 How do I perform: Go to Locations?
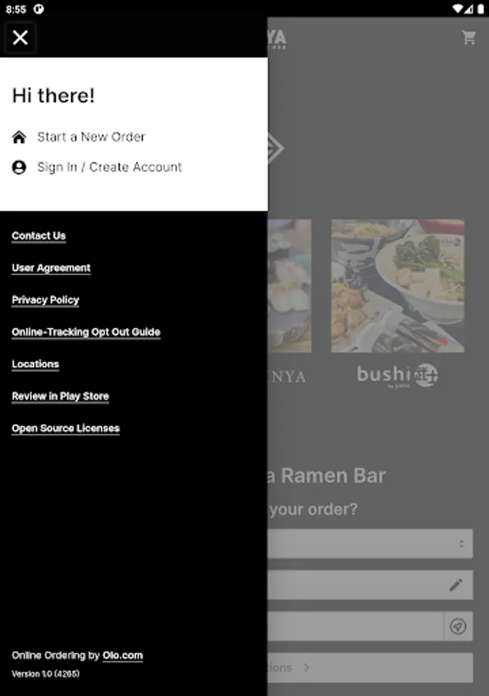coord(36,364)
